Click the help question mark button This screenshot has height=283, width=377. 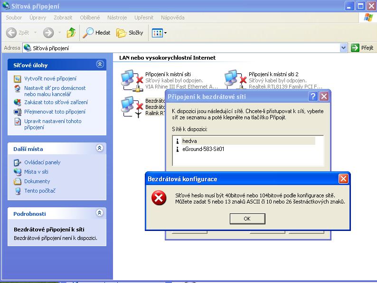coord(313,97)
